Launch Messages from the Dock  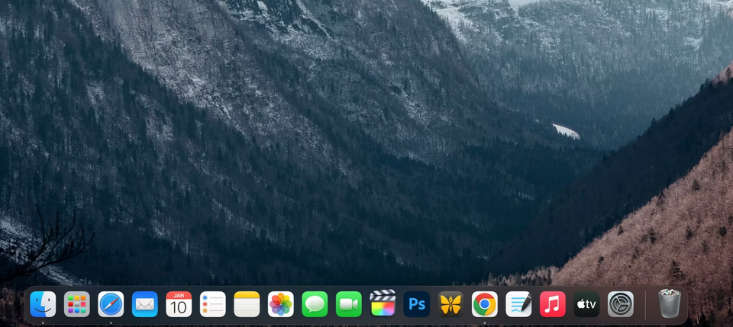(315, 304)
